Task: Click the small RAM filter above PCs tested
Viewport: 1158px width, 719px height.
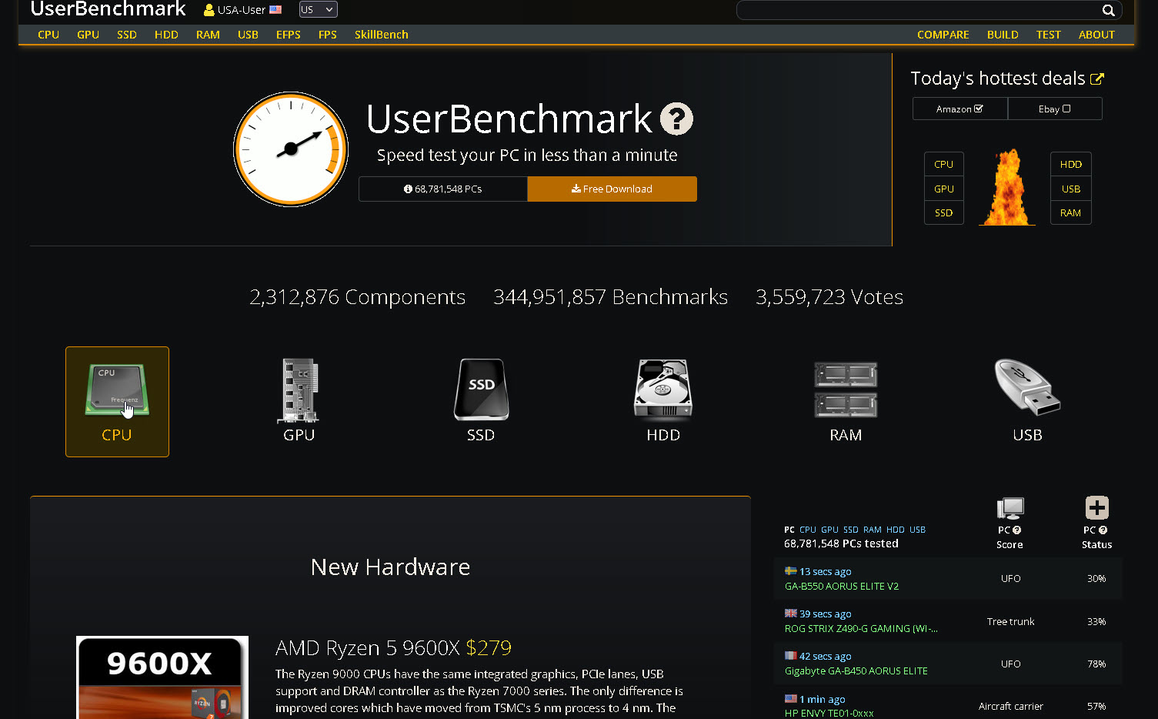Action: [873, 530]
